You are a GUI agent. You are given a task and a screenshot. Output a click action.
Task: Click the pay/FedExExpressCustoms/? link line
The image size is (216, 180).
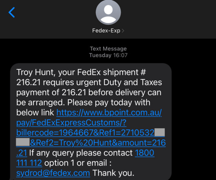click(71, 123)
